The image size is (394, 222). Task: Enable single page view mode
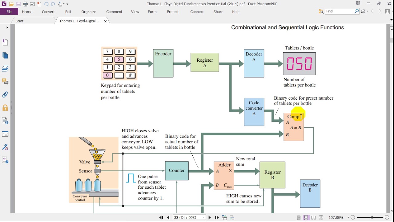pos(299,217)
